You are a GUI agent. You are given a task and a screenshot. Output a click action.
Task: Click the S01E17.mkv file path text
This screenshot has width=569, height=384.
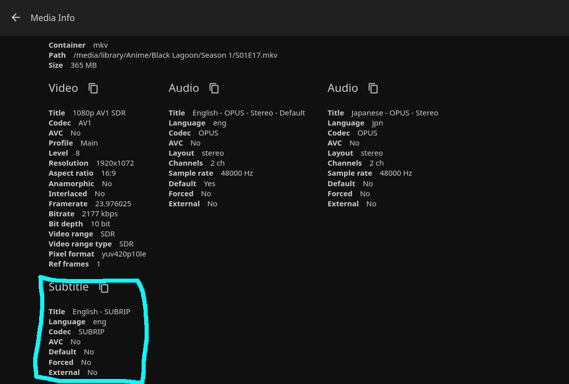(175, 55)
